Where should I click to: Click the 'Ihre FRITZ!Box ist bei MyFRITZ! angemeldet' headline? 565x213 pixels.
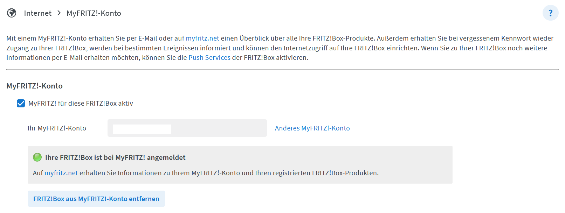[115, 157]
